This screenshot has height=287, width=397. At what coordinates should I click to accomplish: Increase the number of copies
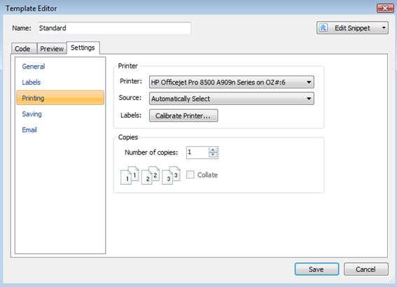click(213, 150)
